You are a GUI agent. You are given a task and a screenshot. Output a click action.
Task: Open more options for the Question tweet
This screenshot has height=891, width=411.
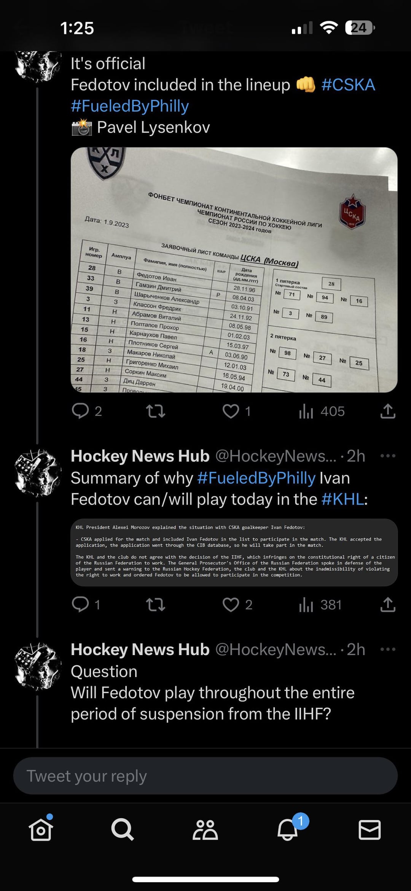(x=388, y=649)
